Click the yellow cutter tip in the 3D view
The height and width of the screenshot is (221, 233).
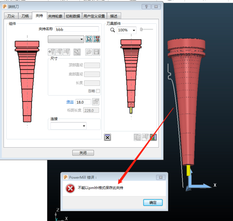click(189, 171)
